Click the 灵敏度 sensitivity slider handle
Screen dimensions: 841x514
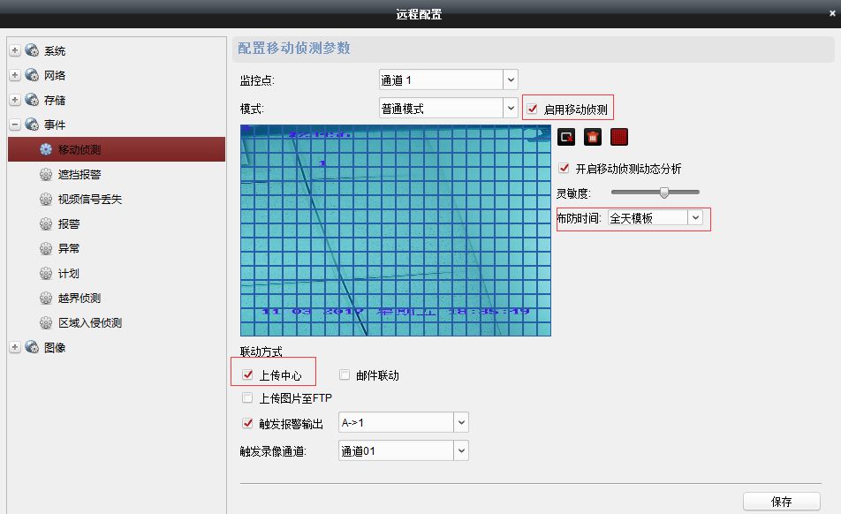(x=663, y=193)
